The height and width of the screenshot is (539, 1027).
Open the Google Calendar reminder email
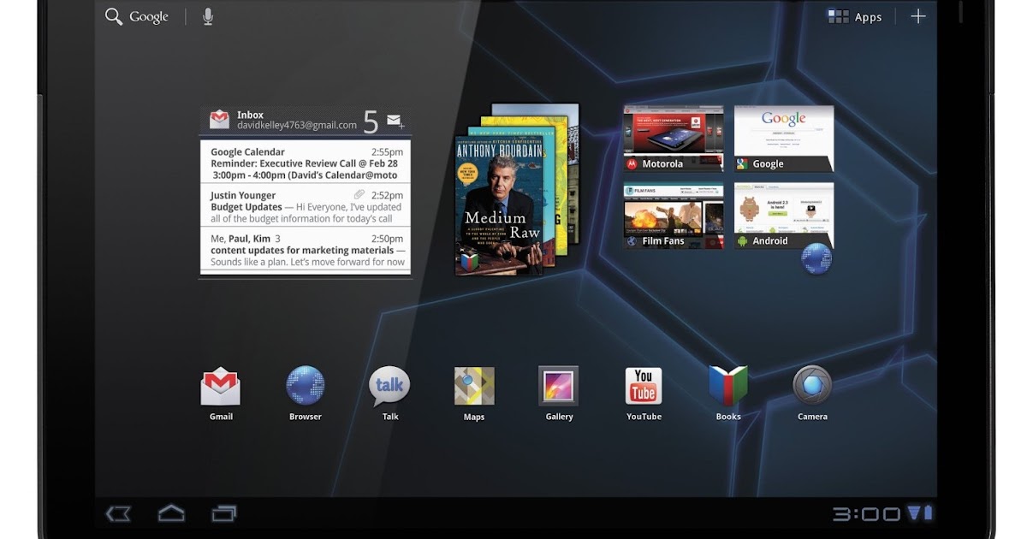pos(306,163)
